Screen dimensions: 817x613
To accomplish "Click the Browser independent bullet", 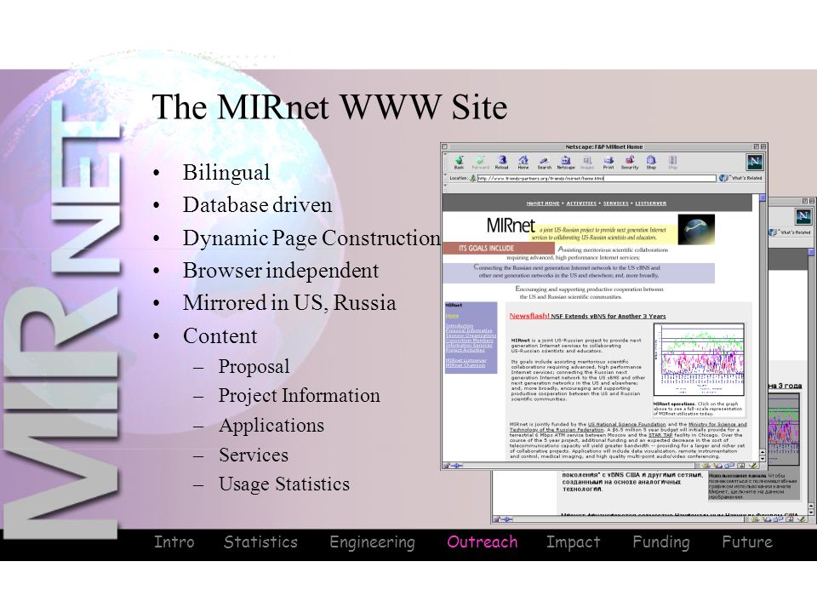I will 281,271.
